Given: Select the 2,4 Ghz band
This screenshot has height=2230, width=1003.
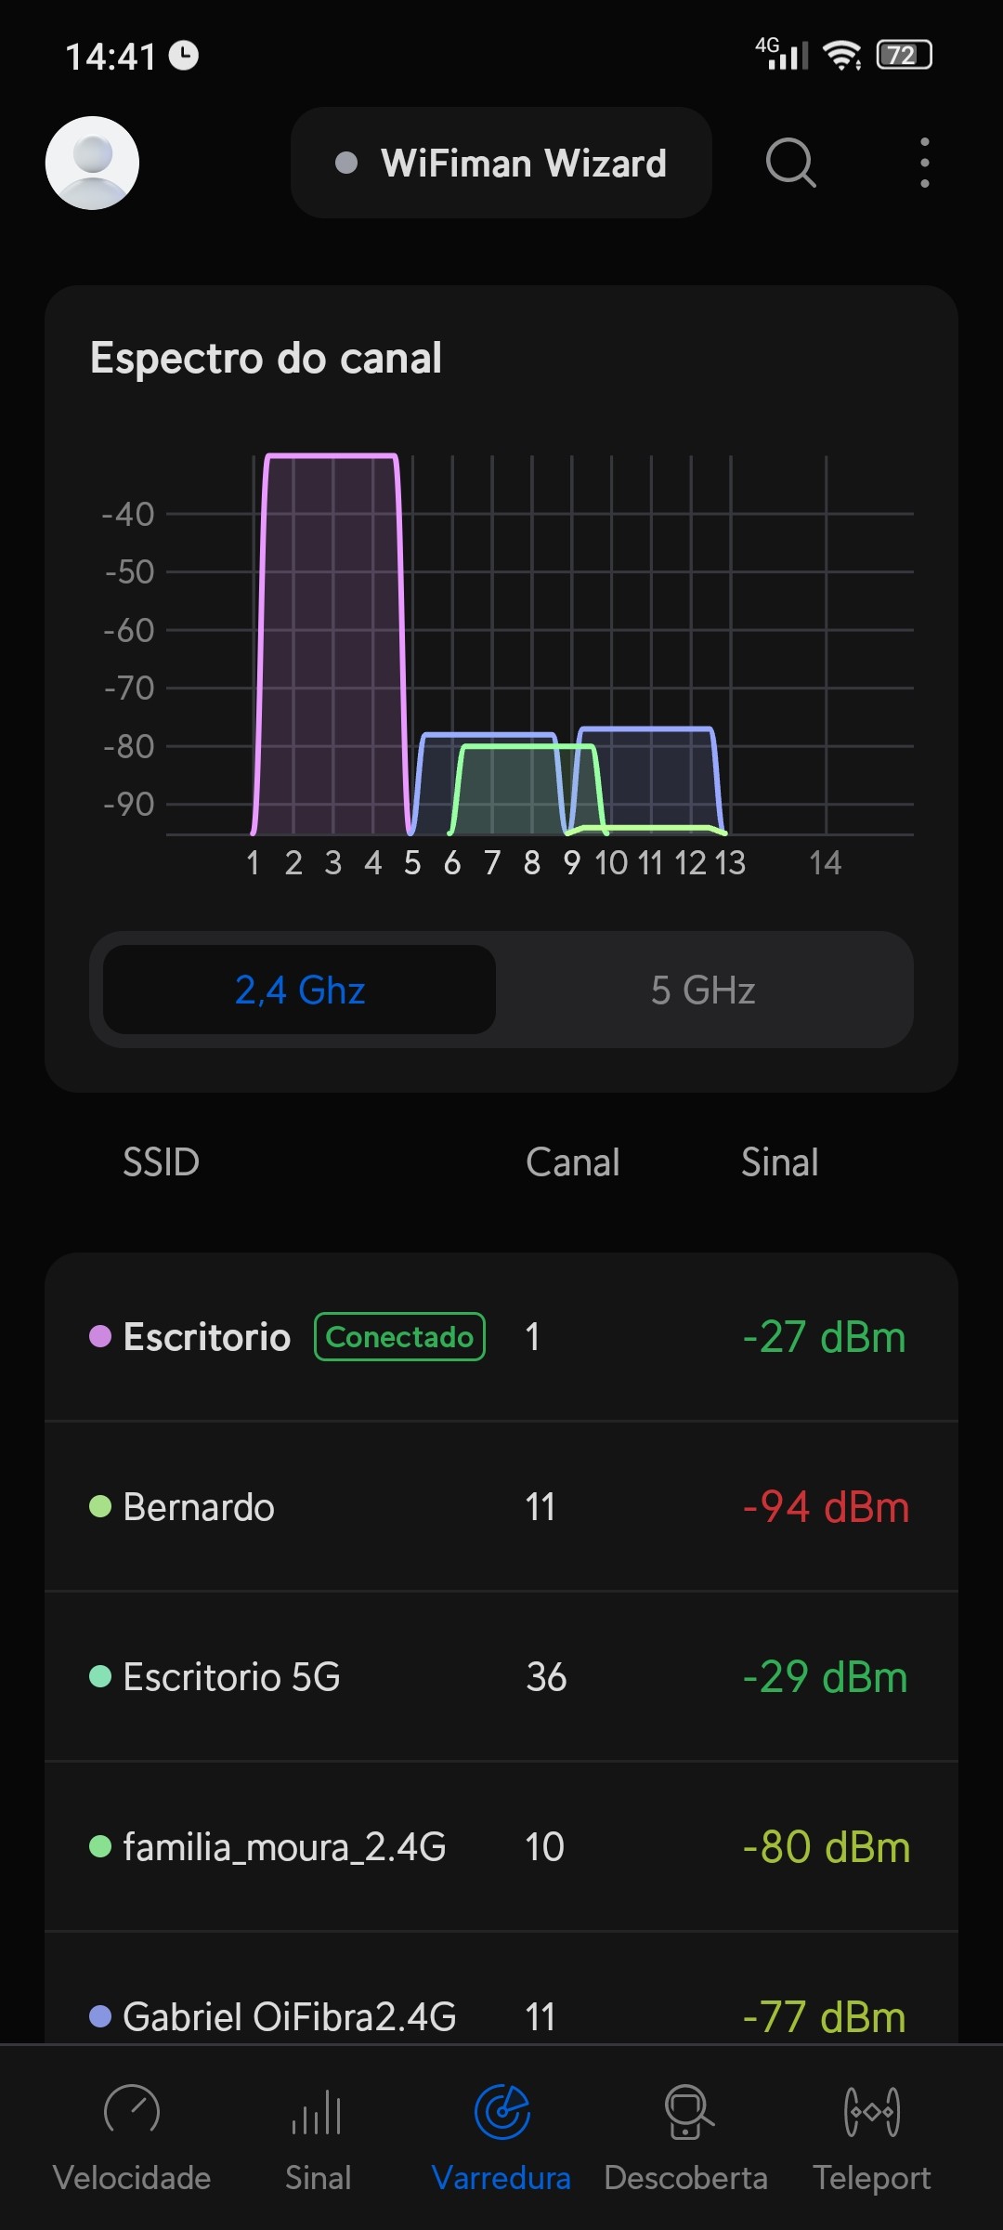Looking at the screenshot, I should point(299,990).
